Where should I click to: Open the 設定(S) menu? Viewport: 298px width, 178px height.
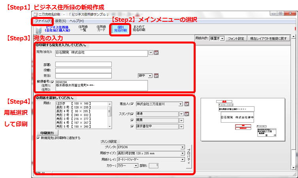point(60,21)
